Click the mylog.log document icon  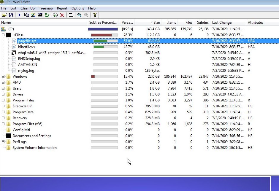click(x=14, y=71)
